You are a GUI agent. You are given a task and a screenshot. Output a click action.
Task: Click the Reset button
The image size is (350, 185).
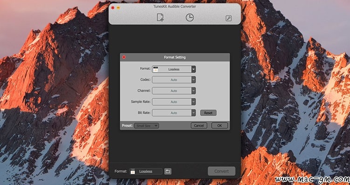click(x=208, y=113)
